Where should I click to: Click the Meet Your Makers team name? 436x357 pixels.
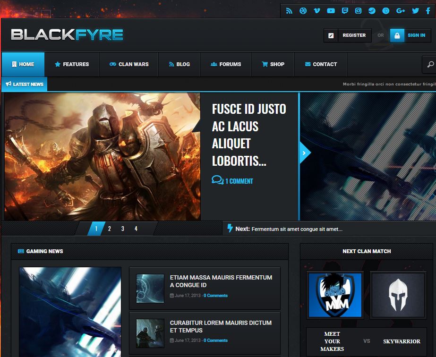coord(332,341)
